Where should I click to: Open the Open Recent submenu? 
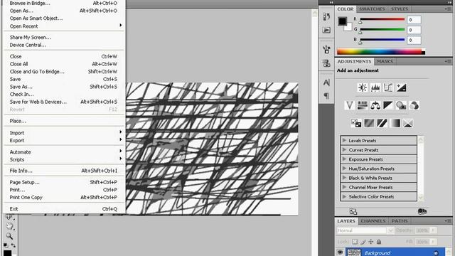point(64,26)
